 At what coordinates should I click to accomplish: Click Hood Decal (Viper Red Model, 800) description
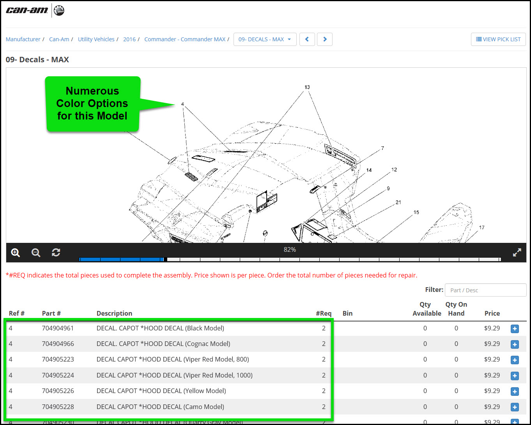click(173, 359)
